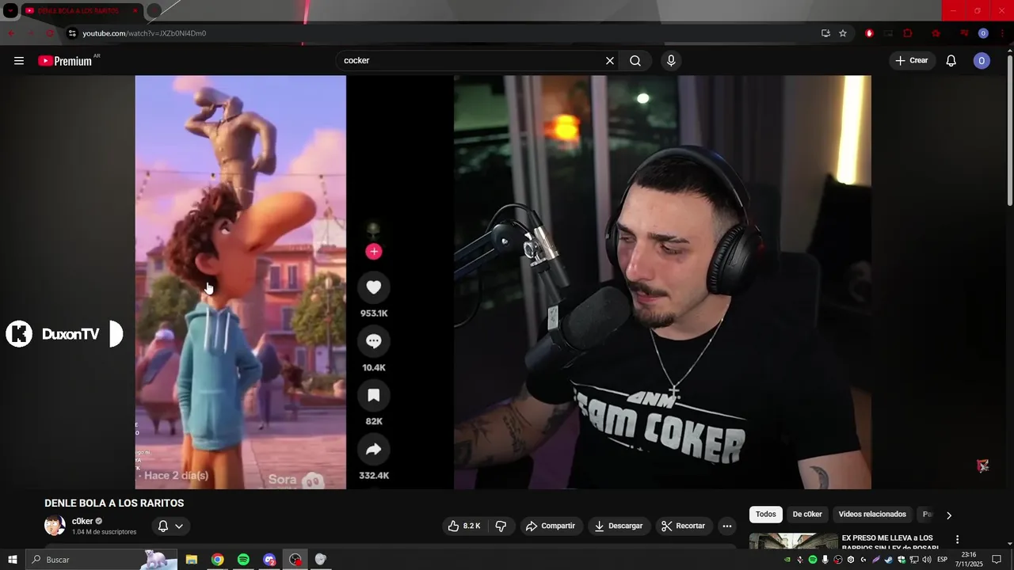This screenshot has width=1014, height=570.
Task: Click the taskbar Buscar search box
Action: click(101, 560)
